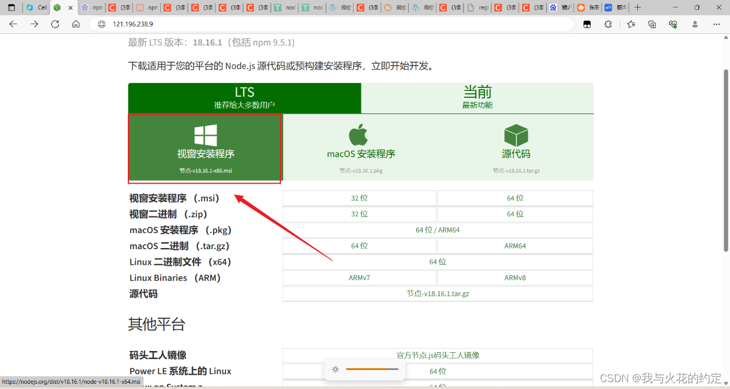Open the Settings and more menu
Screen dimensions: 730x389
[717, 24]
